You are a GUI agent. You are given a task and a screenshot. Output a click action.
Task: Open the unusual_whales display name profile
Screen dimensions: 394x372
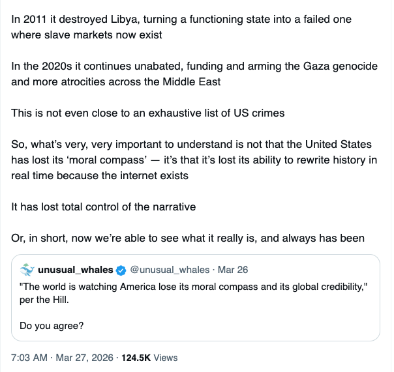pyautogui.click(x=76, y=270)
